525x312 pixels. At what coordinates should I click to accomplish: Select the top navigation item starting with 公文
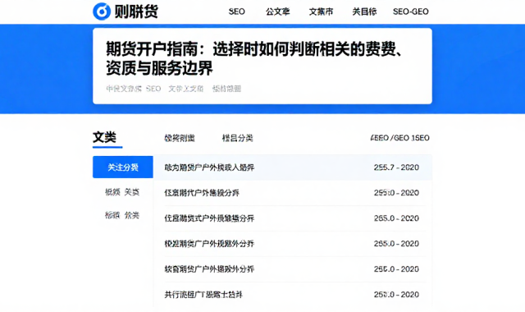tap(277, 11)
